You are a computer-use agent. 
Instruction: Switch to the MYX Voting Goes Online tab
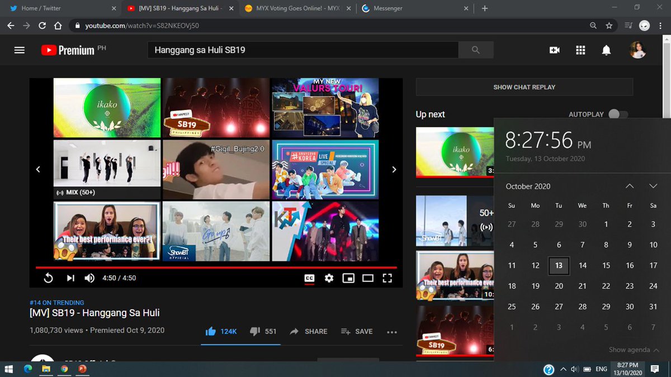(297, 8)
